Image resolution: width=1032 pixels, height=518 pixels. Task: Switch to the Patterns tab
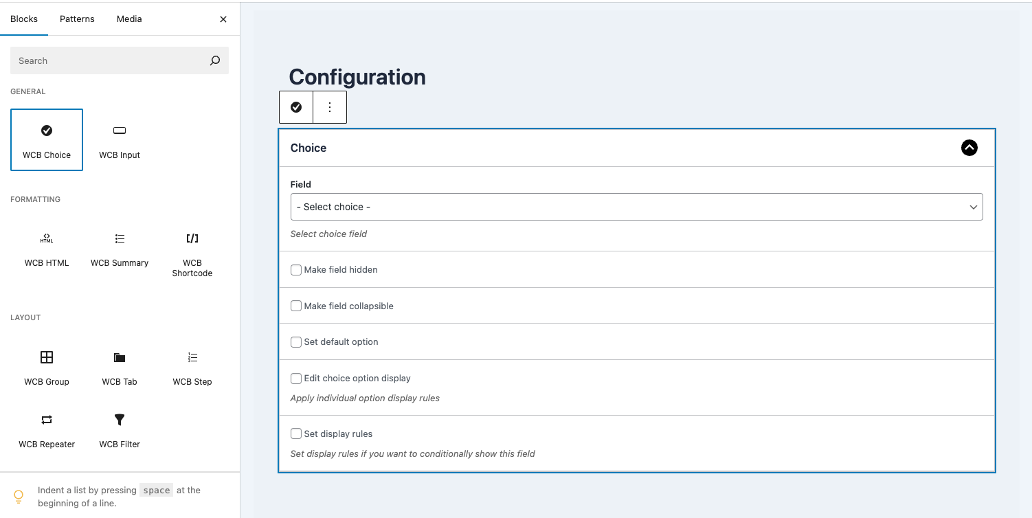pos(77,19)
